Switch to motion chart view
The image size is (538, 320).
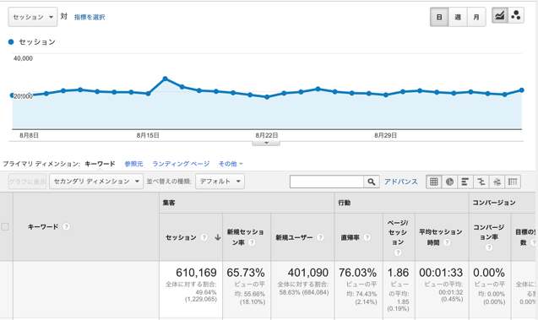coord(516,15)
